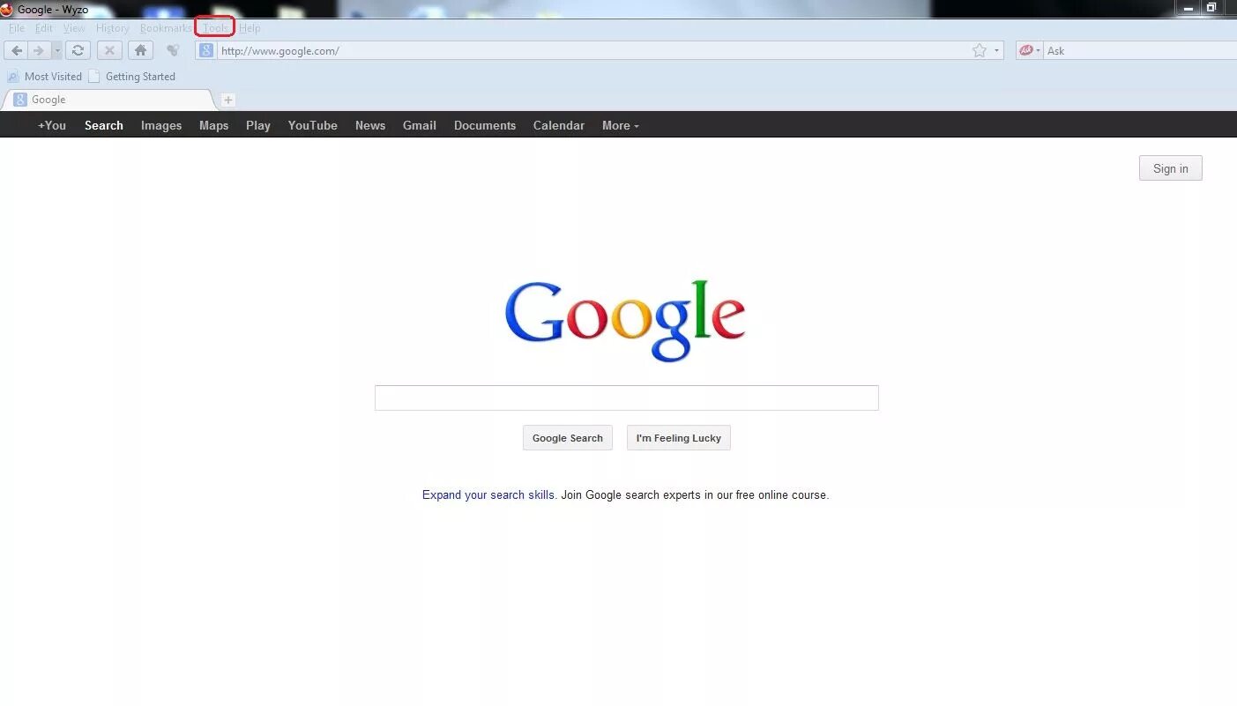This screenshot has width=1237, height=706.
Task: Open Maps from the Google bar
Action: pyautogui.click(x=213, y=125)
